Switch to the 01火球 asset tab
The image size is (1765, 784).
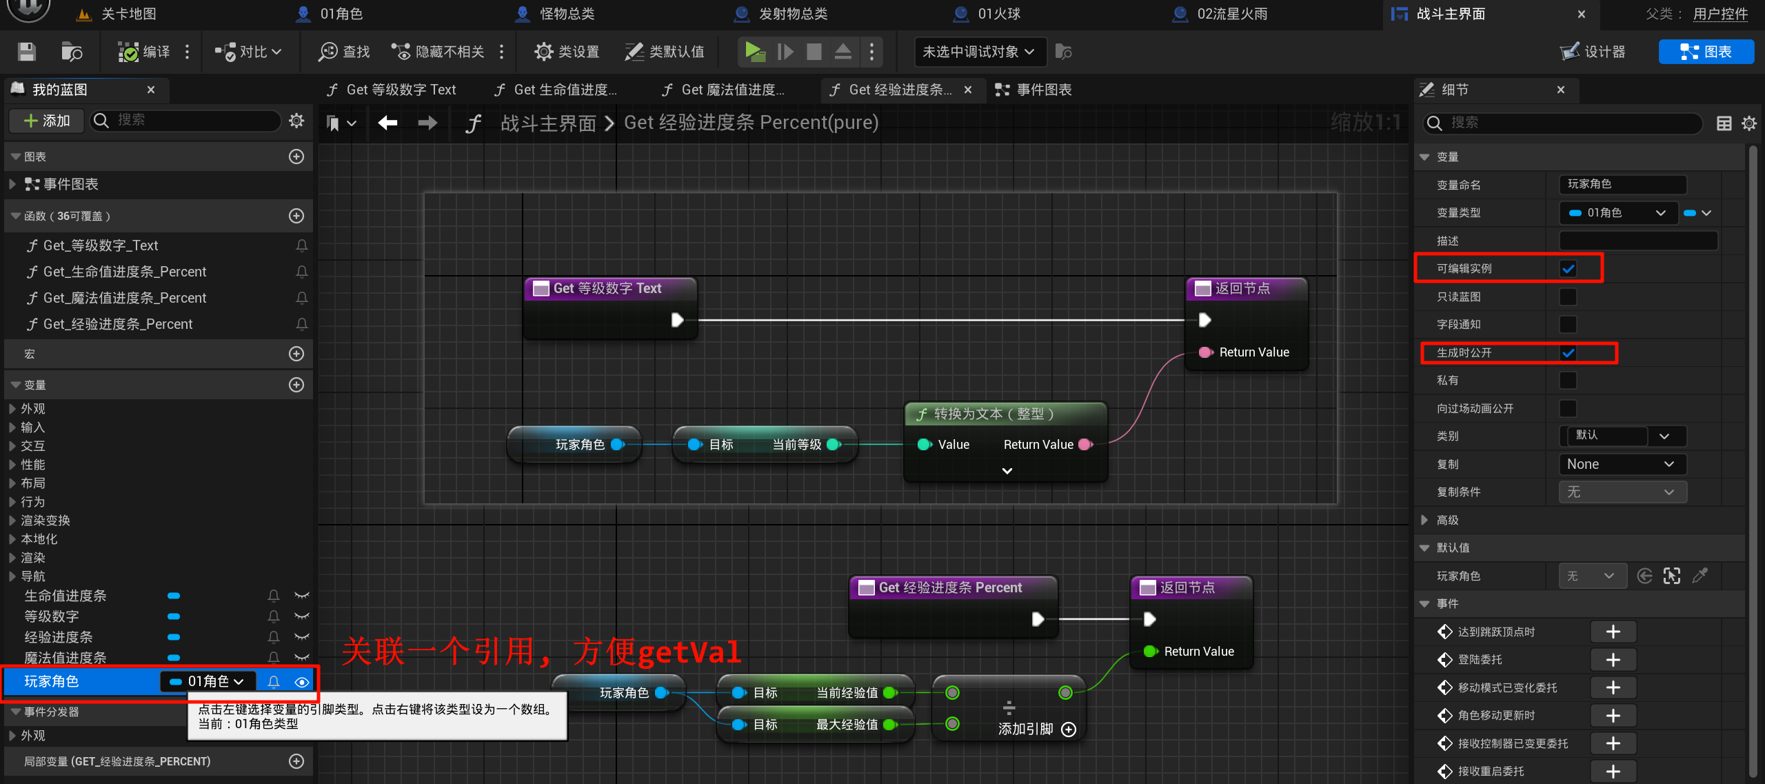click(x=998, y=14)
